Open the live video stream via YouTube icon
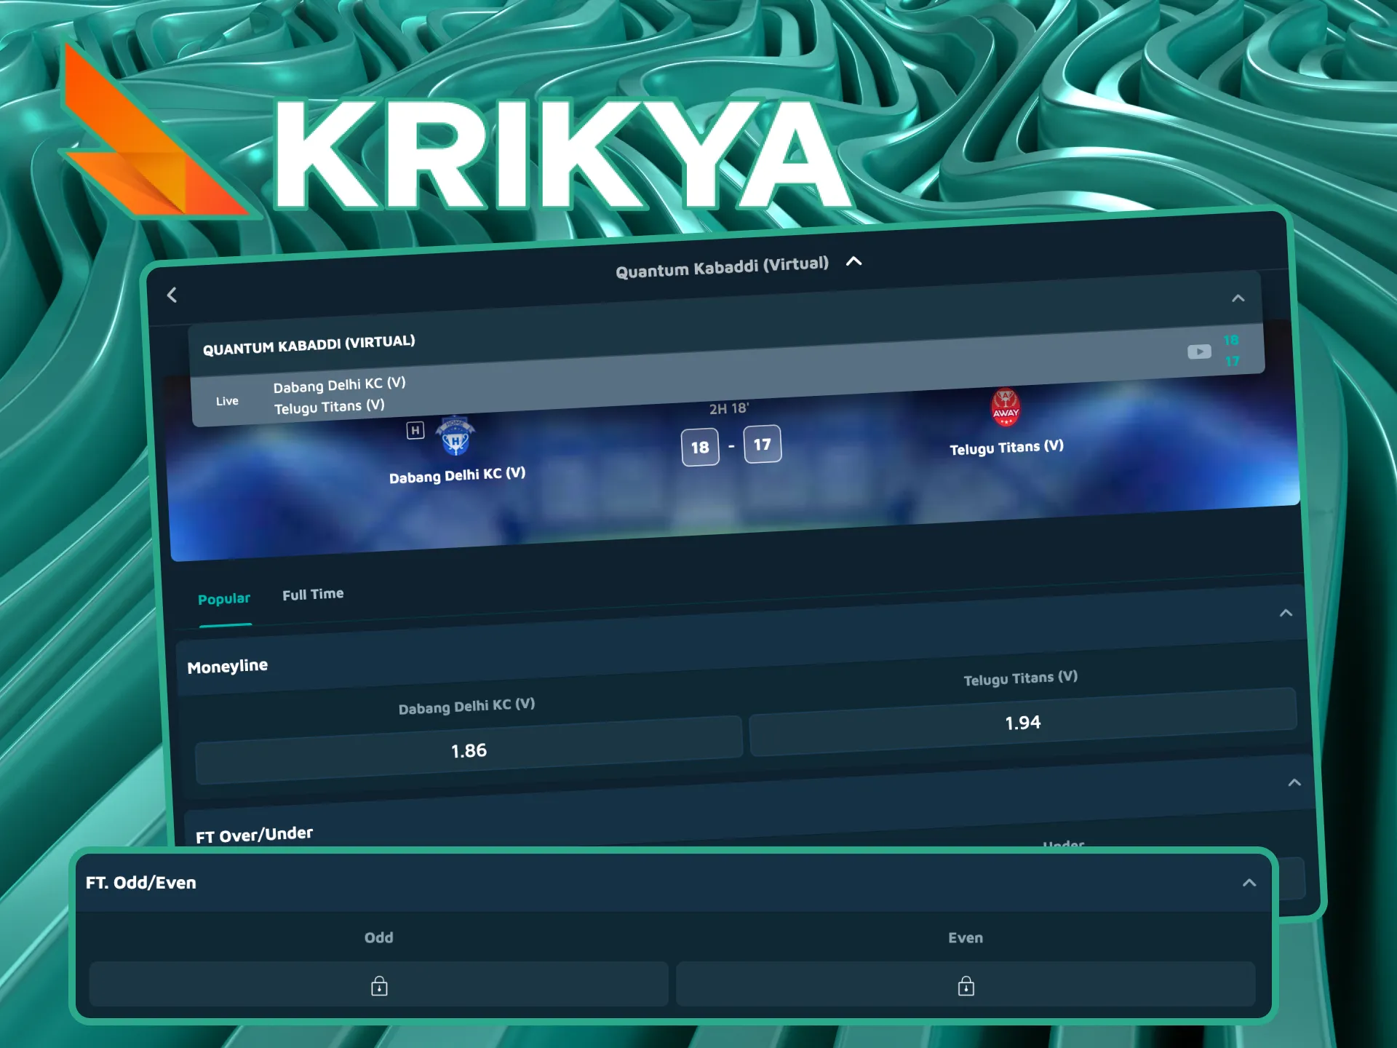This screenshot has width=1397, height=1048. click(x=1198, y=352)
